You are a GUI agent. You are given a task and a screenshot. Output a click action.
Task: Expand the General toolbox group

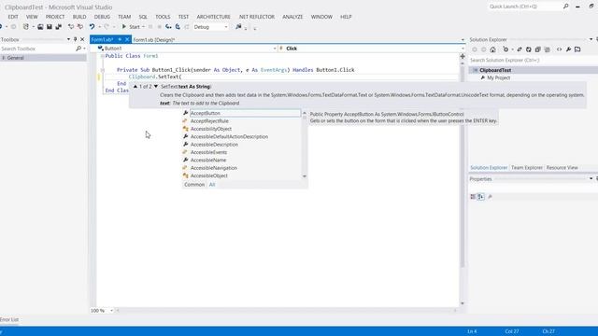pyautogui.click(x=4, y=58)
